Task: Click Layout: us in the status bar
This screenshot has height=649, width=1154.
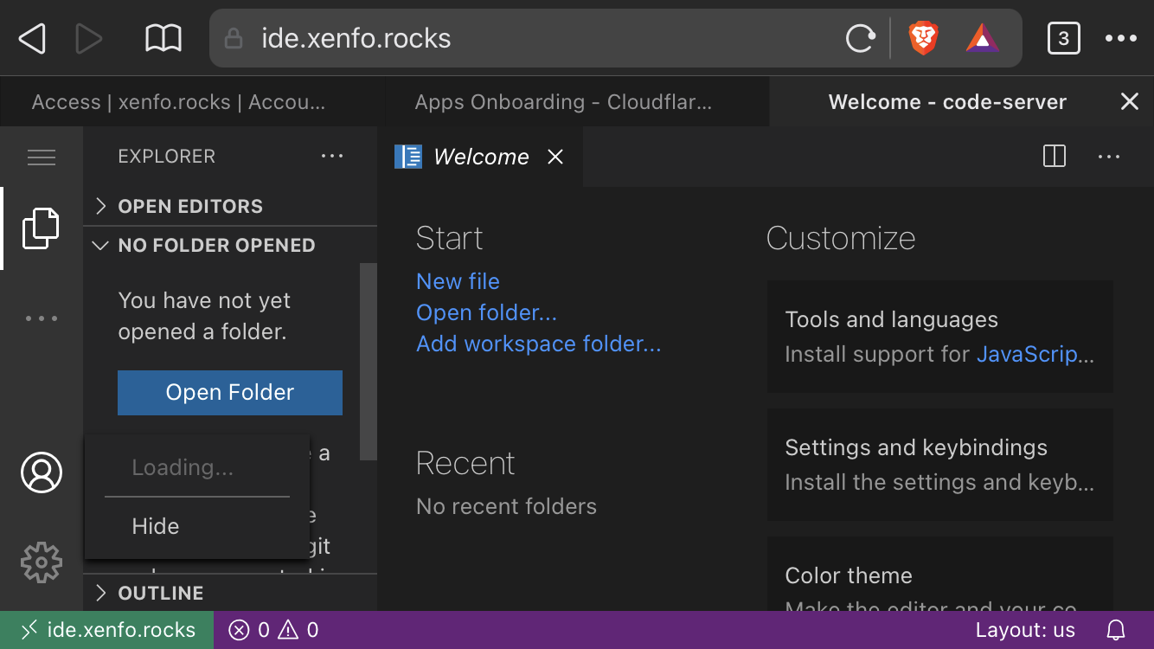Action: click(1025, 629)
